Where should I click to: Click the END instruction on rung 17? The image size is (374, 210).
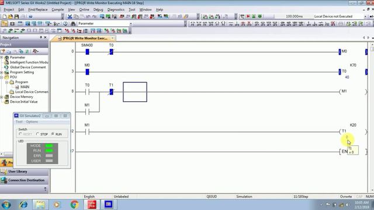click(x=353, y=152)
